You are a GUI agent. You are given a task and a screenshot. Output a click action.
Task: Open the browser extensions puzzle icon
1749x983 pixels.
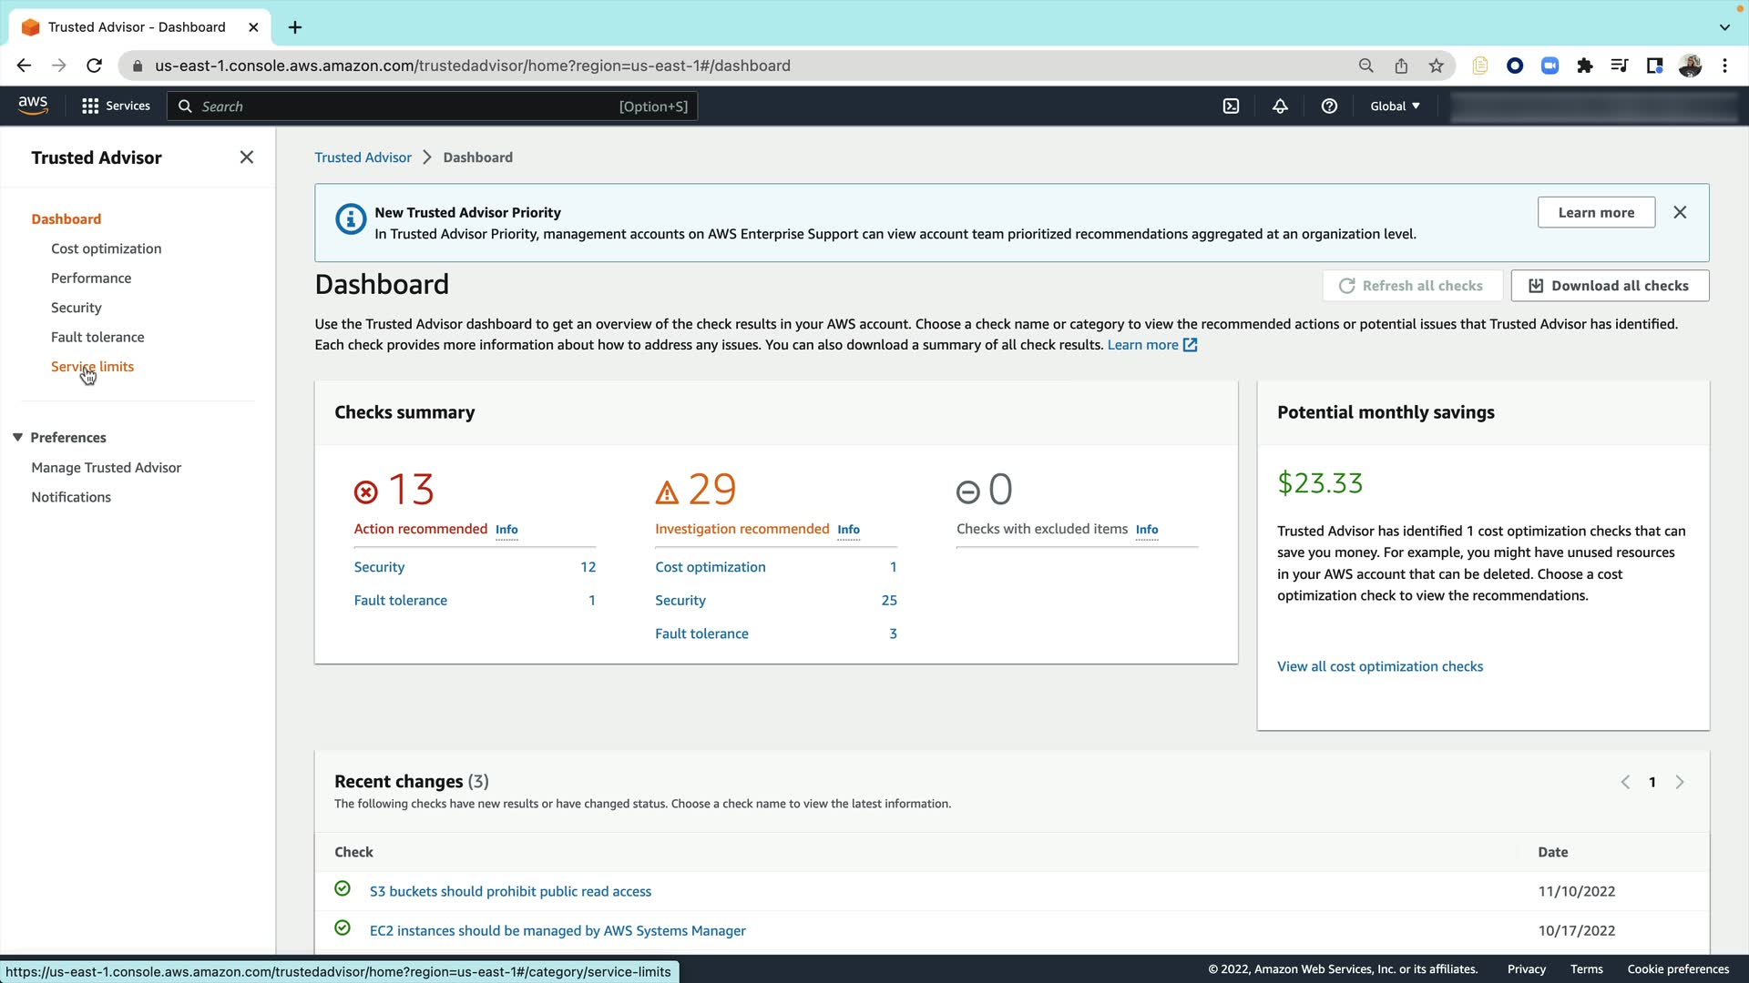click(1585, 66)
